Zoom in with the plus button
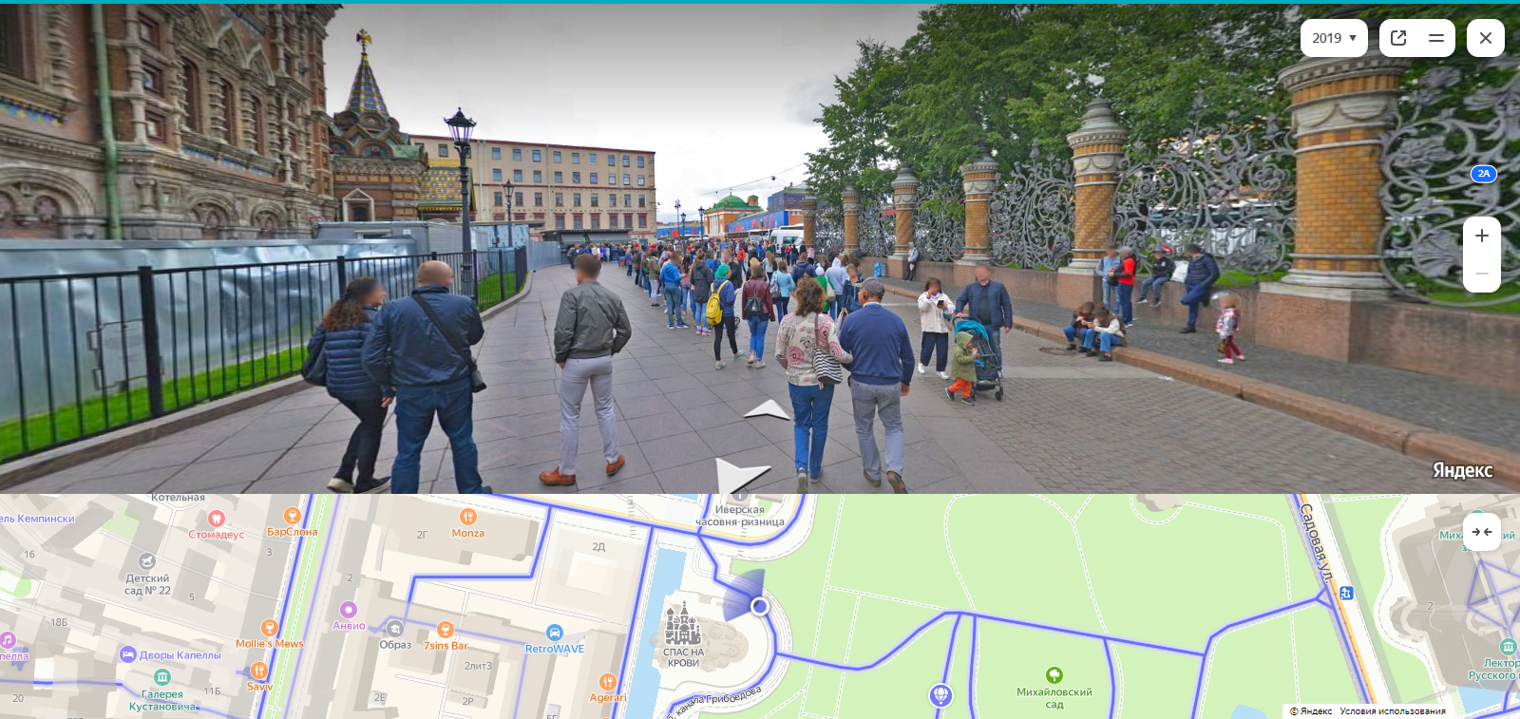The image size is (1520, 719). 1482,236
